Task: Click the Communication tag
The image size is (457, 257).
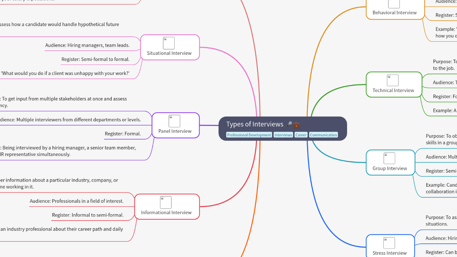Action: pyautogui.click(x=323, y=135)
